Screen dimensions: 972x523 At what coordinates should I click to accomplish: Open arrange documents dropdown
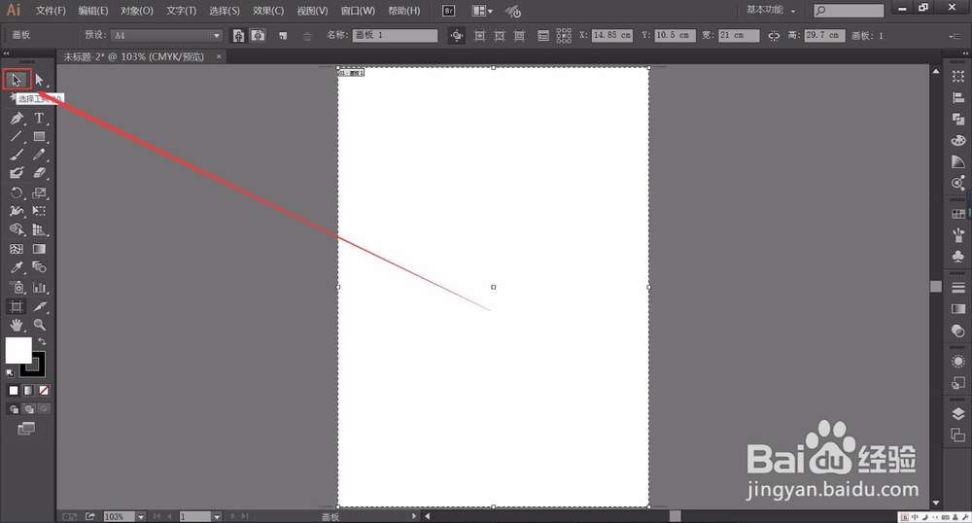pos(482,11)
